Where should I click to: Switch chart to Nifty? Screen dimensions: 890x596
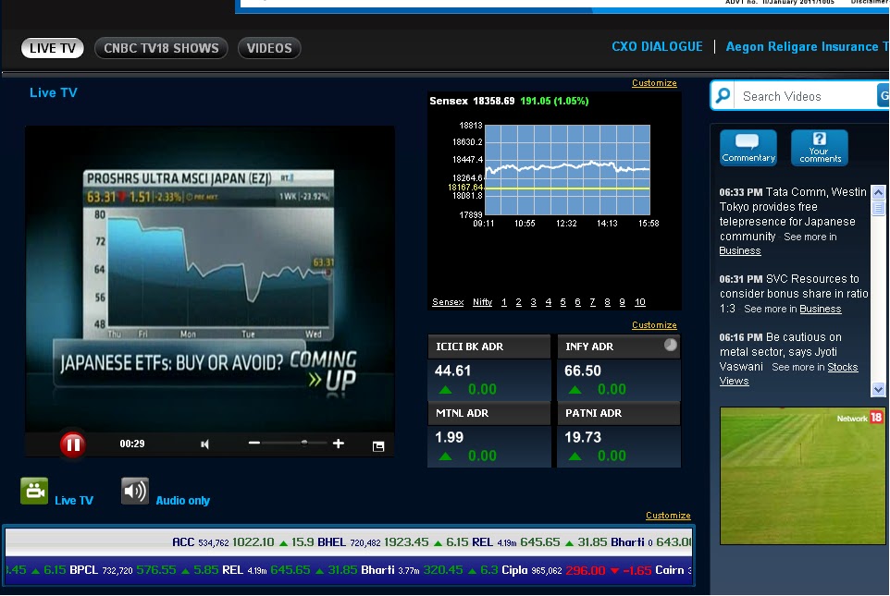point(482,302)
